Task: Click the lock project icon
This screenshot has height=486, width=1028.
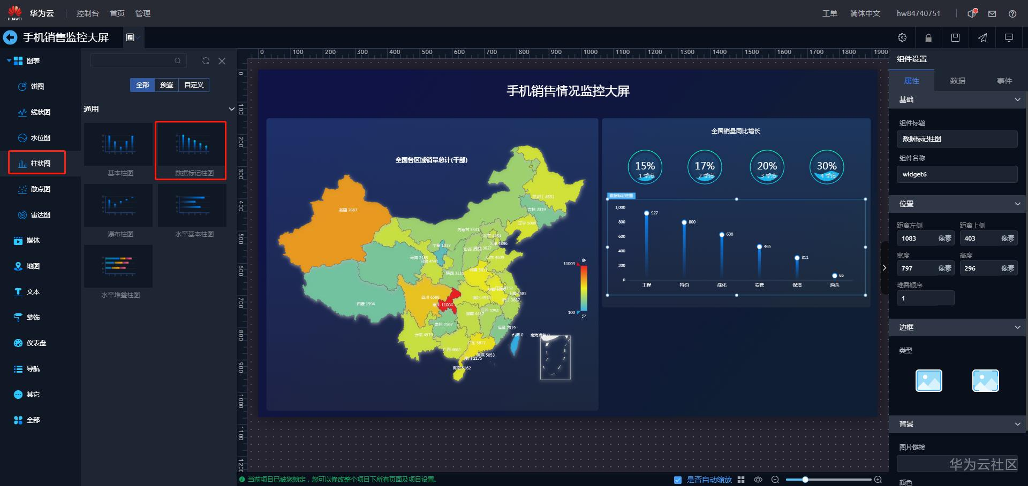Action: coord(928,37)
